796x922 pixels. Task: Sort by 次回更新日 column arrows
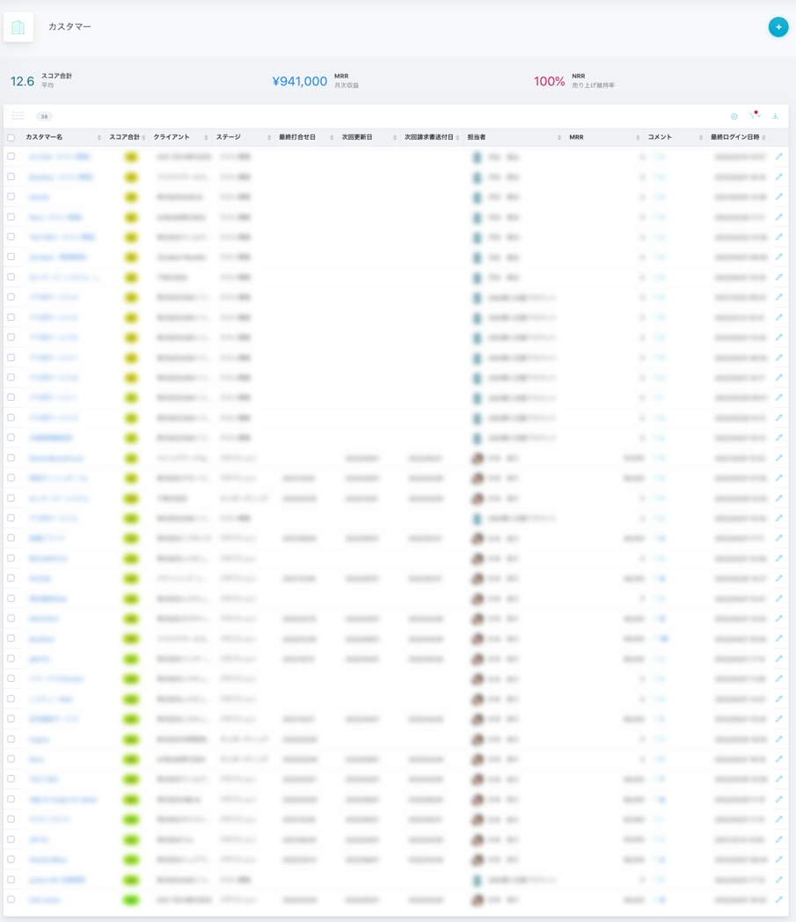[x=395, y=138]
